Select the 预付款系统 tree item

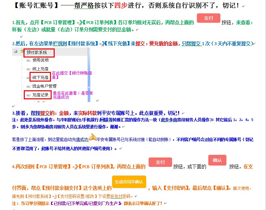tap(37, 52)
